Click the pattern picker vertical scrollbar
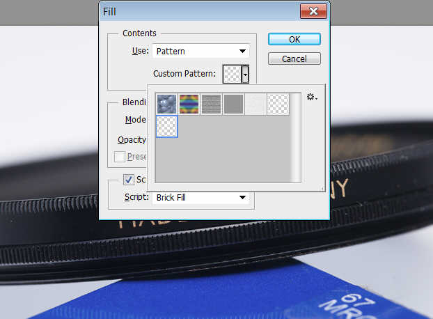The image size is (433, 319). click(x=296, y=137)
